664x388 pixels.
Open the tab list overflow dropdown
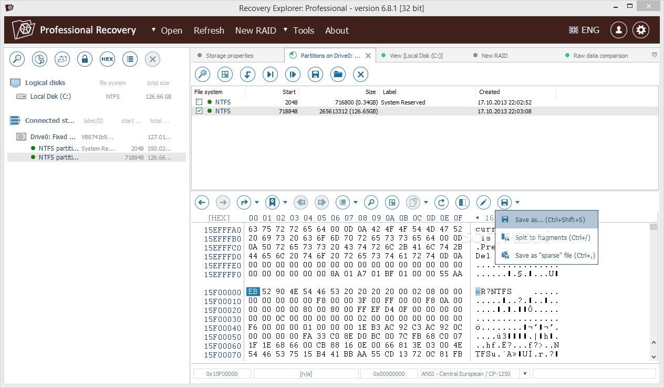point(655,55)
